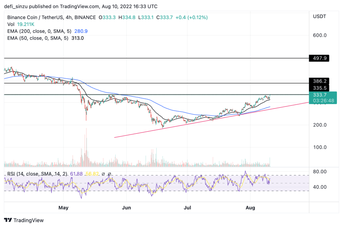Click the green 333.7 current price tag
This screenshot has height=227, width=343.
pyautogui.click(x=323, y=98)
